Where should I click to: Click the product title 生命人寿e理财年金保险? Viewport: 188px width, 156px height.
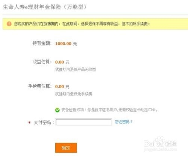point(32,7)
